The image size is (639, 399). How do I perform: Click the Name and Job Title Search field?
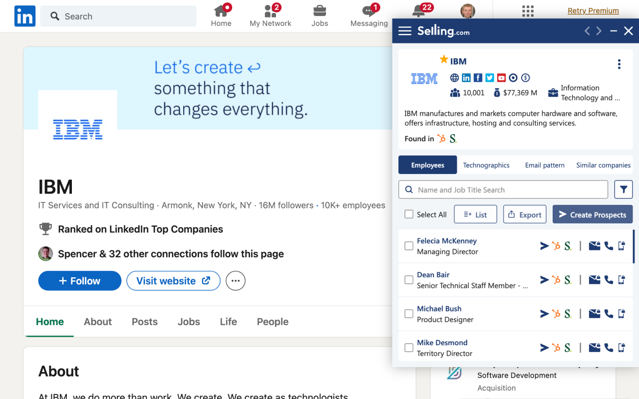503,190
